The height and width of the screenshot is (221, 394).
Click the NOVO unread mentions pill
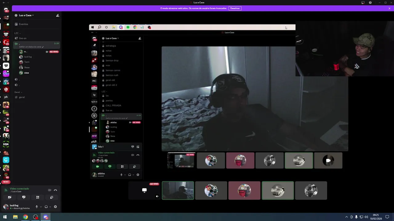6,182
